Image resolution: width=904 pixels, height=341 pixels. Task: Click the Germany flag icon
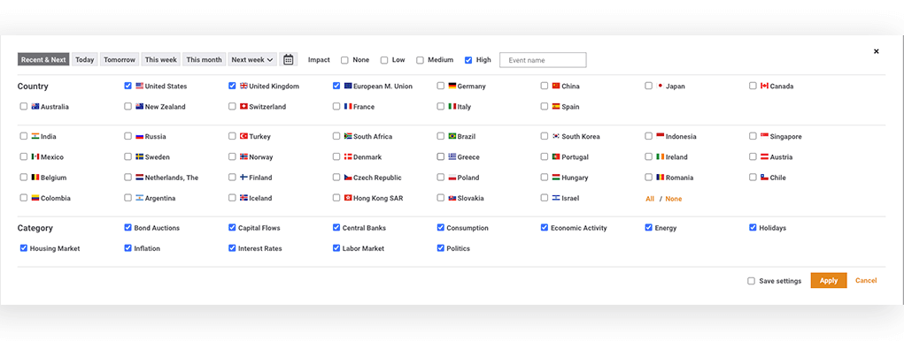pyautogui.click(x=452, y=86)
